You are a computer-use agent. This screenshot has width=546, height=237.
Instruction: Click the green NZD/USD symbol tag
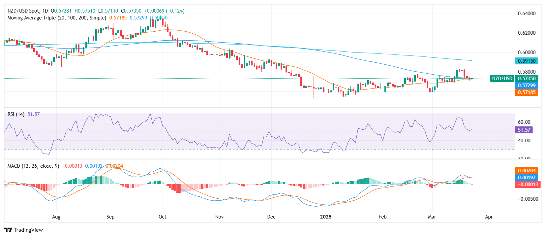click(x=502, y=79)
